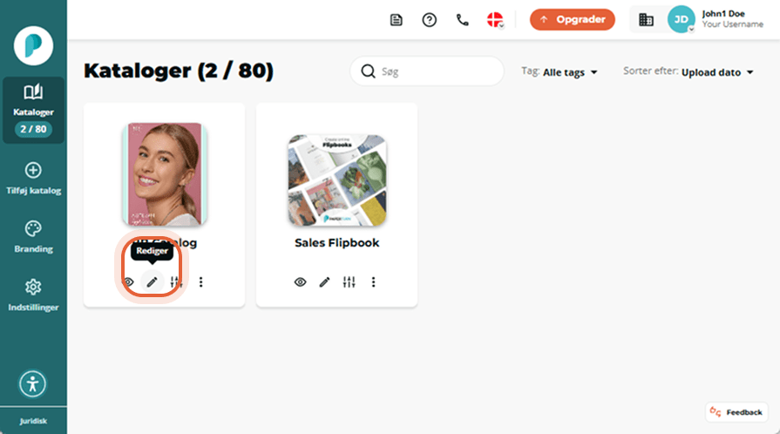Open settings sliders icon for Sales Flipbook
The height and width of the screenshot is (434, 780).
[349, 282]
